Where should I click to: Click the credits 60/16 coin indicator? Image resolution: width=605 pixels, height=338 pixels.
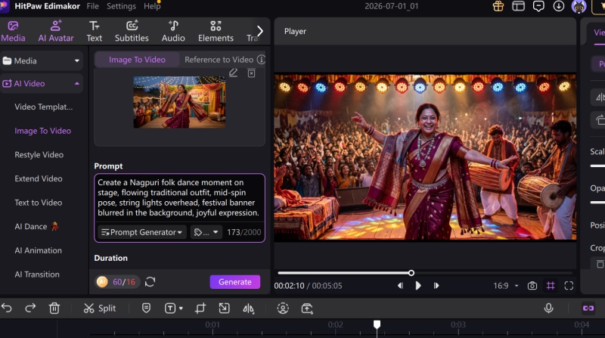[x=116, y=282]
